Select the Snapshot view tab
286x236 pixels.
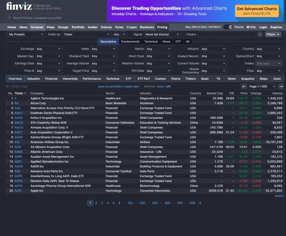click(x=247, y=78)
